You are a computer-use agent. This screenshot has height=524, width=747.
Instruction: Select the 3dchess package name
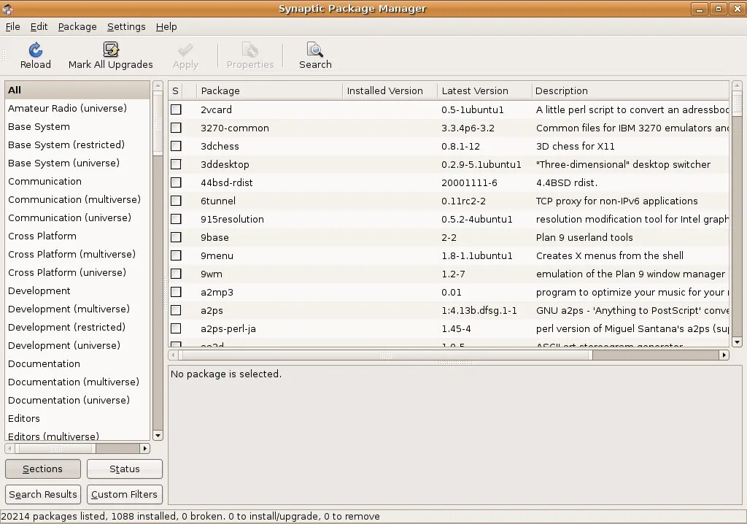220,147
